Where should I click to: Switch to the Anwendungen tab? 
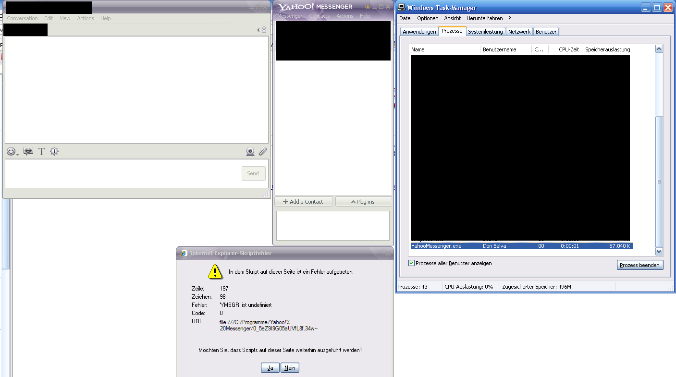[419, 32]
